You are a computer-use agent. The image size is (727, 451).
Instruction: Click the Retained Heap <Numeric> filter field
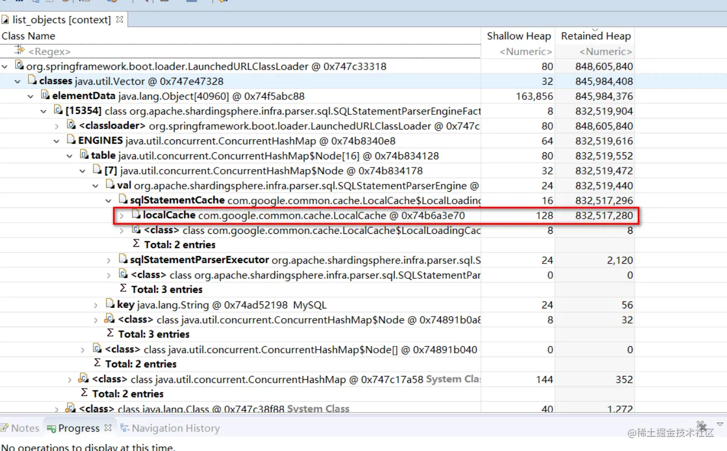click(595, 51)
